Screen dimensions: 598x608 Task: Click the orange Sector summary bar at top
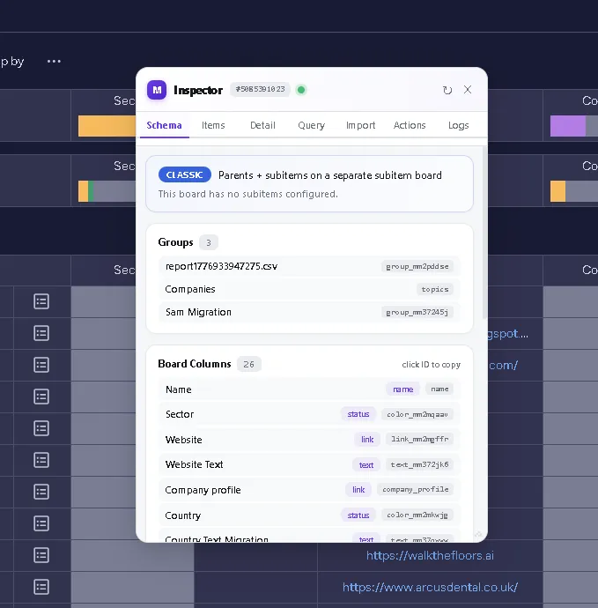pos(107,126)
